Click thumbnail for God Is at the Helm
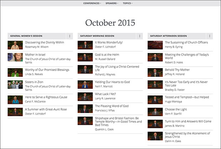Image resolution: width=221 pixels, height=149 pixels. click(x=85, y=57)
